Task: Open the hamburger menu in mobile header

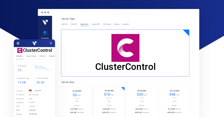Action: (51, 43)
